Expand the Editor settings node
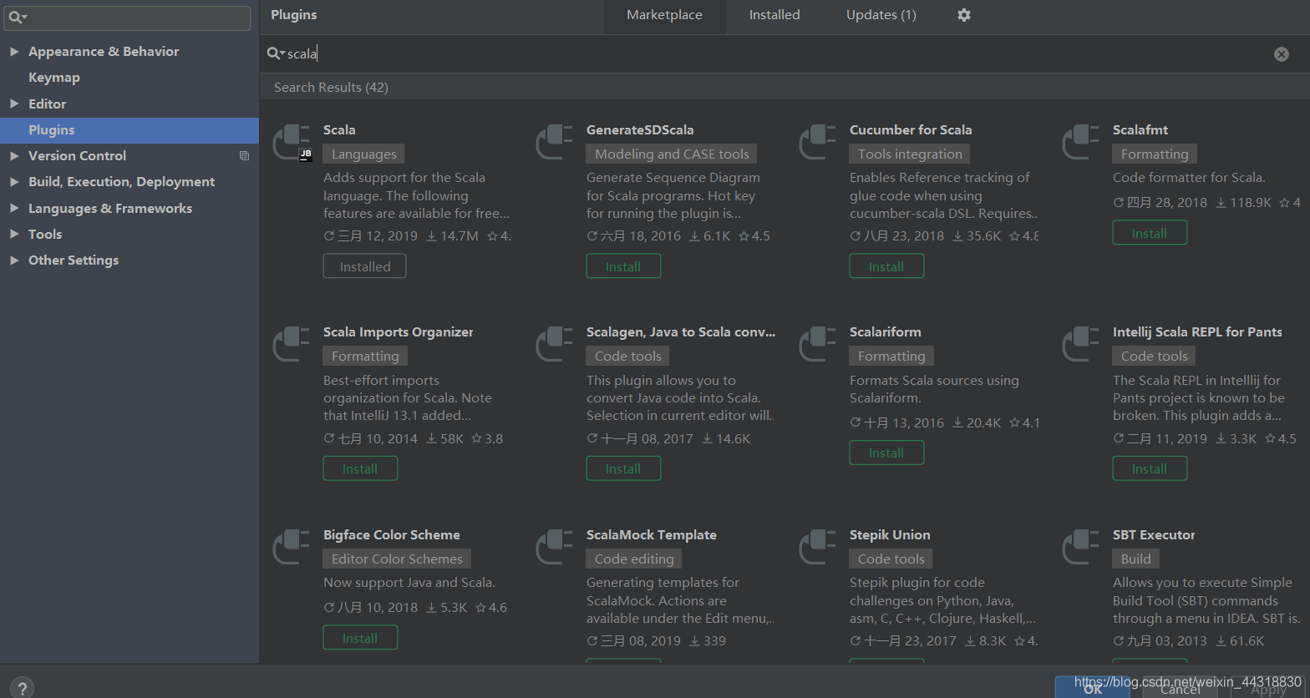Viewport: 1310px width, 698px height. tap(14, 104)
